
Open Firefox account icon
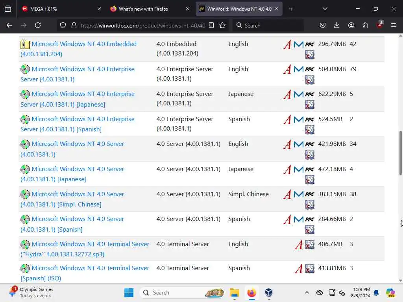coord(351,25)
